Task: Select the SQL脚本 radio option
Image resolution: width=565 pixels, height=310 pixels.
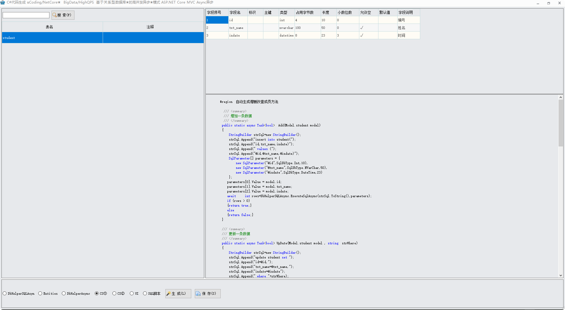Action: point(152,293)
